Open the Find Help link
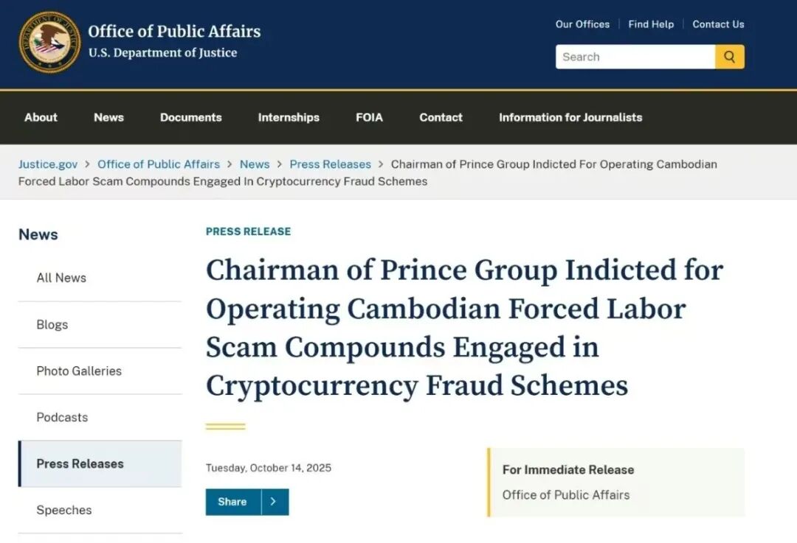The width and height of the screenshot is (797, 543). pyautogui.click(x=651, y=24)
